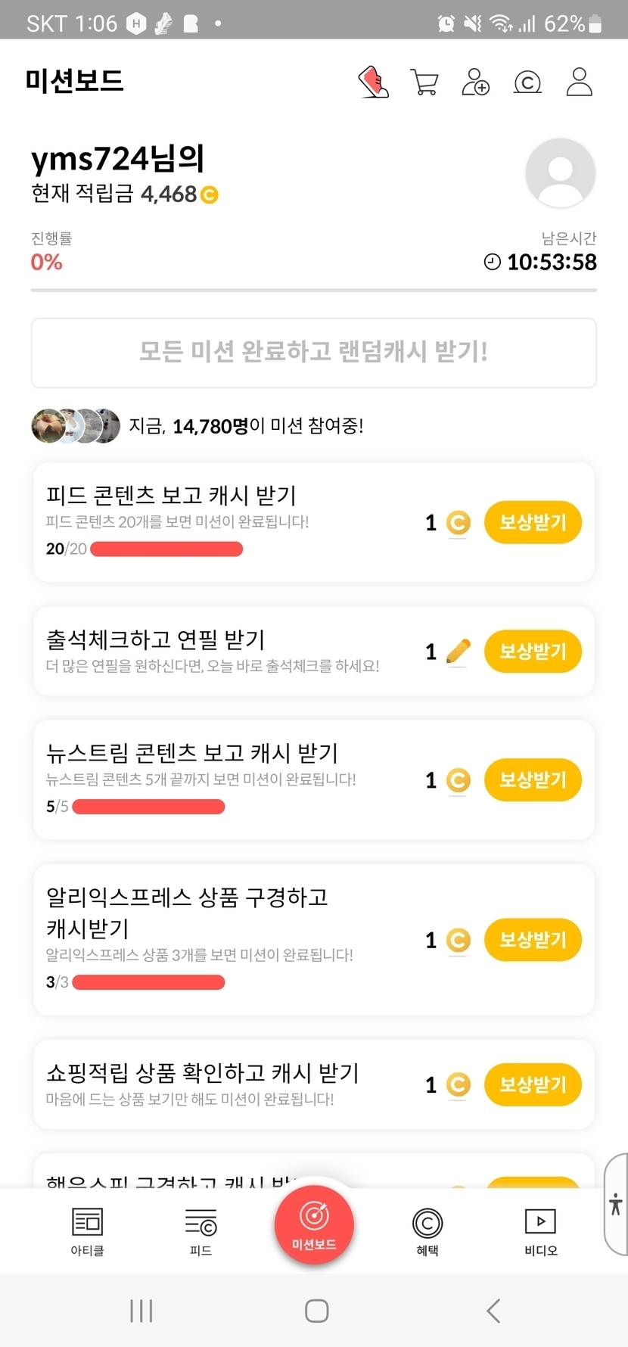Open the cash coin icon in header
The width and height of the screenshot is (628, 1347).
pyautogui.click(x=527, y=82)
